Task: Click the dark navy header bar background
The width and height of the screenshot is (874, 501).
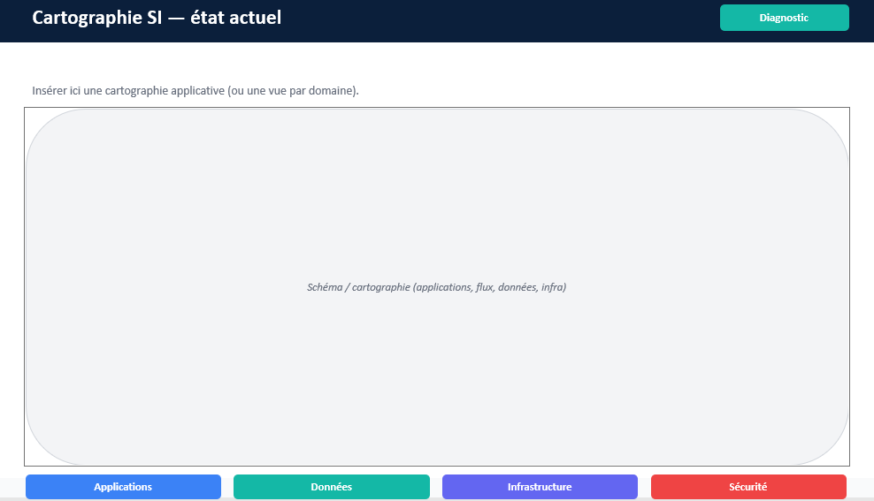Action: pos(495,19)
